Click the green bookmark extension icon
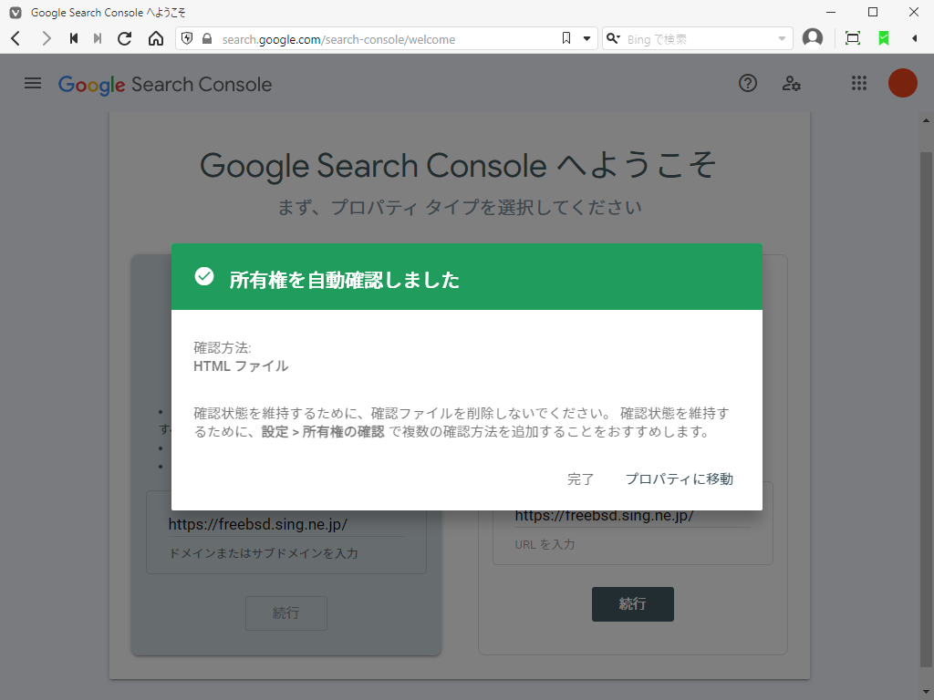 884,38
